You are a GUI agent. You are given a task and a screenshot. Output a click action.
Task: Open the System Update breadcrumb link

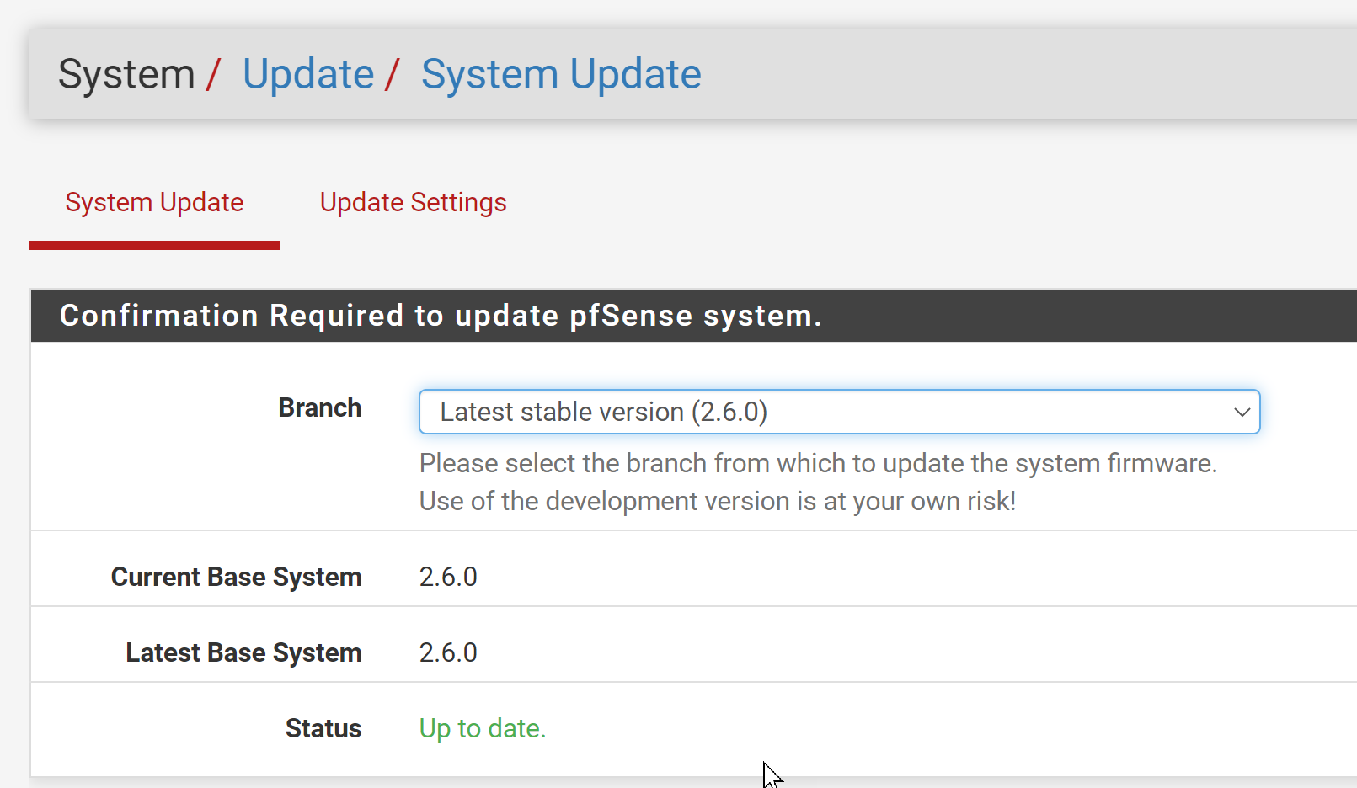click(561, 74)
